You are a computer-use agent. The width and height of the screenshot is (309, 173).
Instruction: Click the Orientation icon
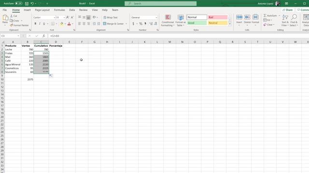click(95, 17)
